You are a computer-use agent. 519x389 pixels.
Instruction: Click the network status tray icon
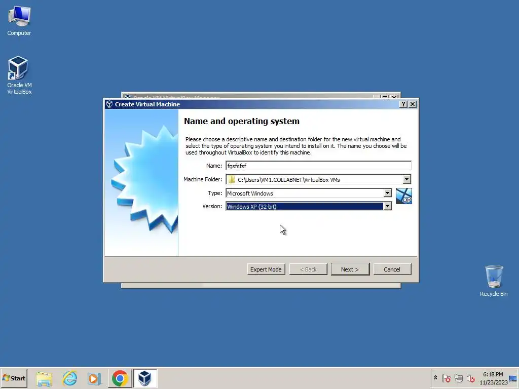pyautogui.click(x=458, y=378)
